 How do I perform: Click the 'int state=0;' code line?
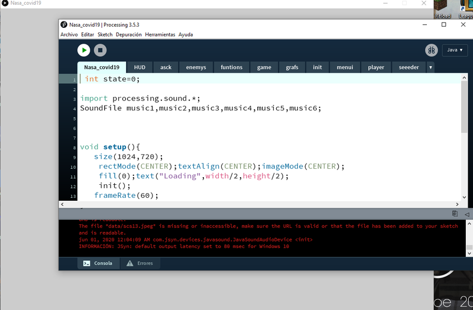[x=112, y=79]
